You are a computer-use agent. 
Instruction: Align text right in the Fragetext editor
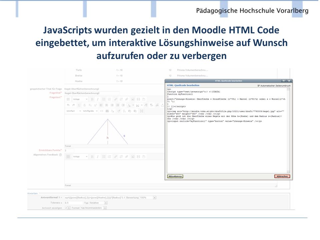click(x=112, y=105)
